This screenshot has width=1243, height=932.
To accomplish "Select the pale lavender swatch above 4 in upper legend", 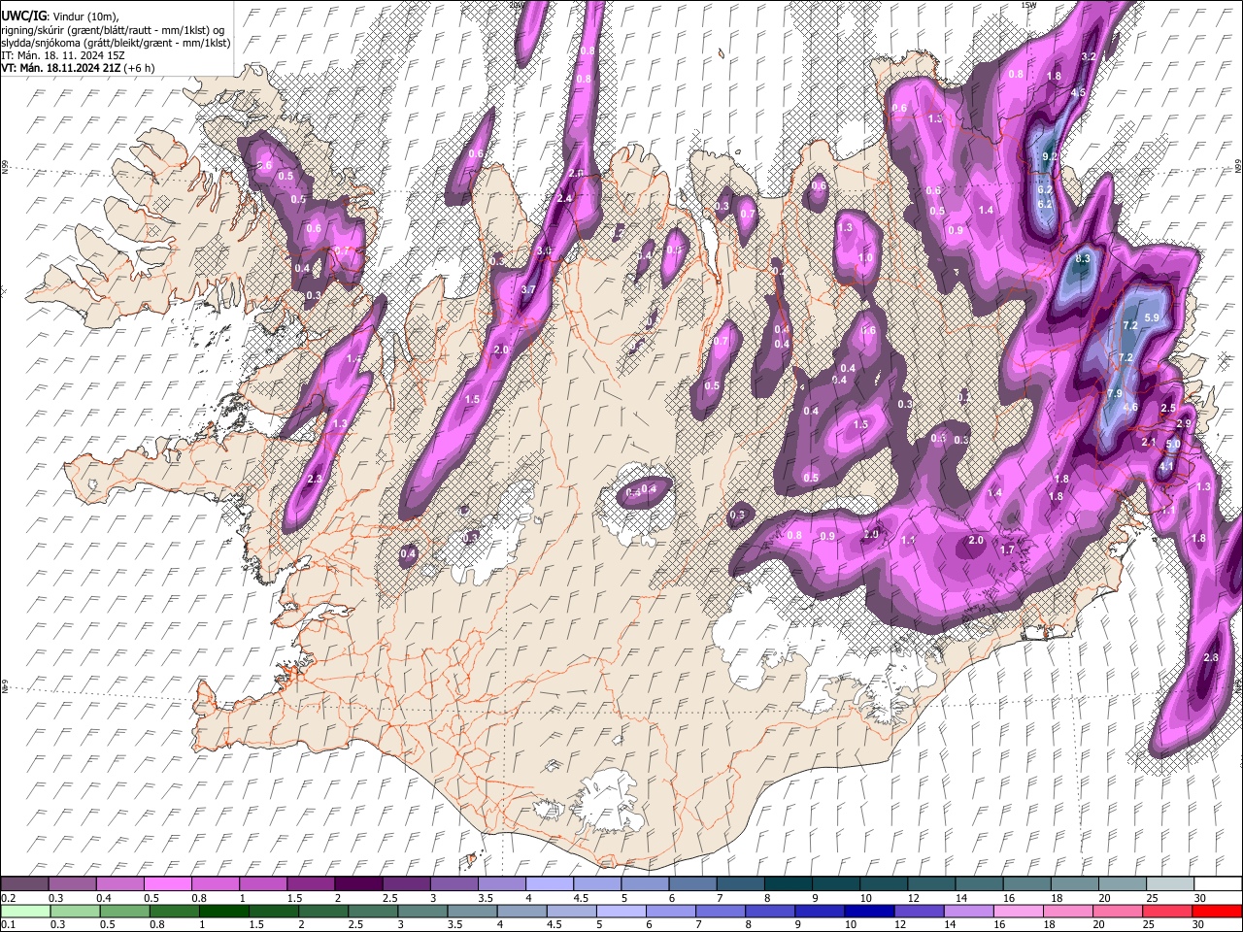I will 548,883.
